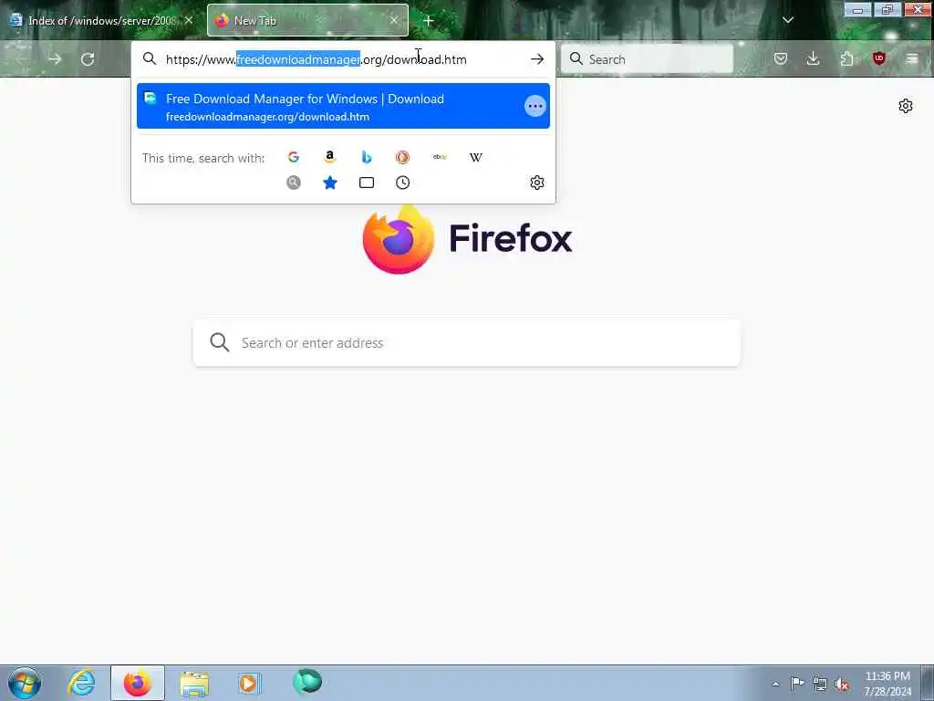This screenshot has height=701, width=934.
Task: Click the URL text in the address bar
Action: click(x=317, y=59)
